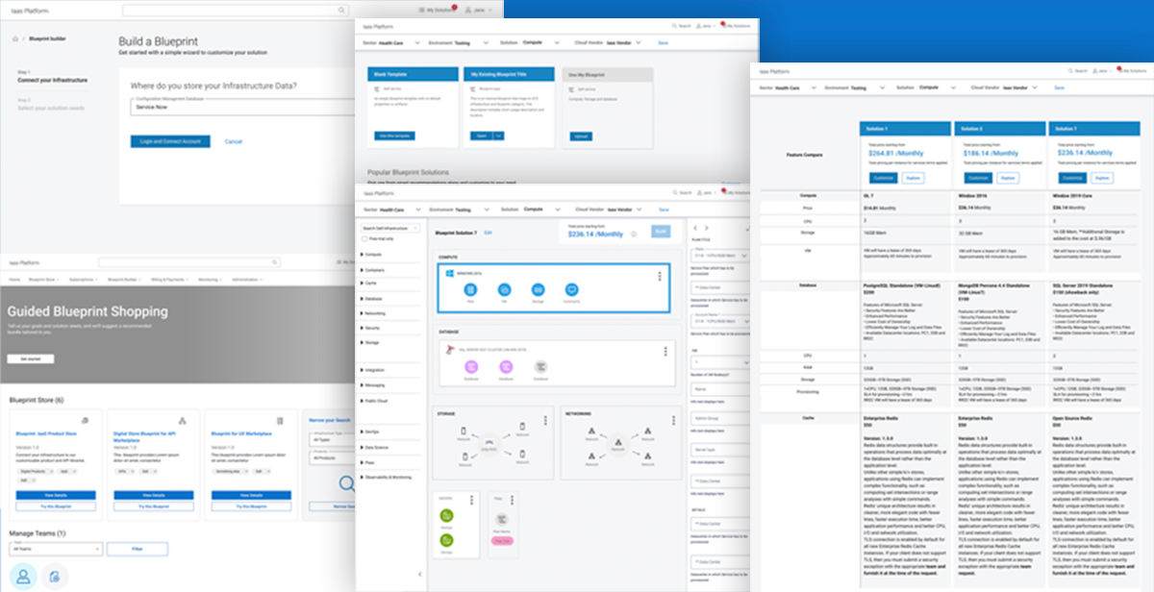Click Login and Connect Account button
Viewport: 1154px width, 592px height.
170,141
